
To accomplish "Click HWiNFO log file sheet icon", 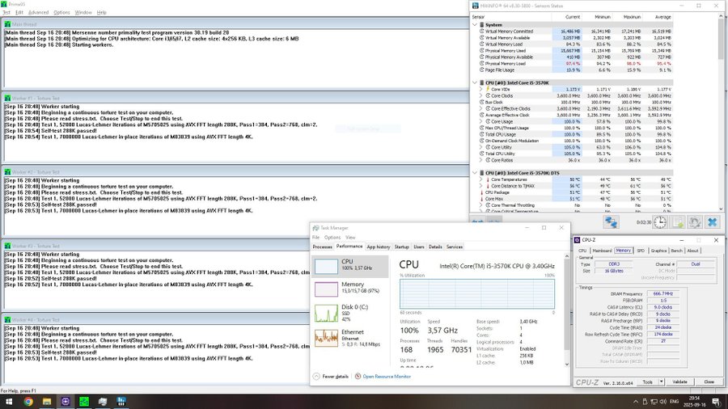I will [678, 222].
